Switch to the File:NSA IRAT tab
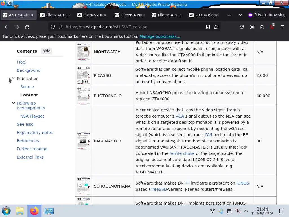 93,15
